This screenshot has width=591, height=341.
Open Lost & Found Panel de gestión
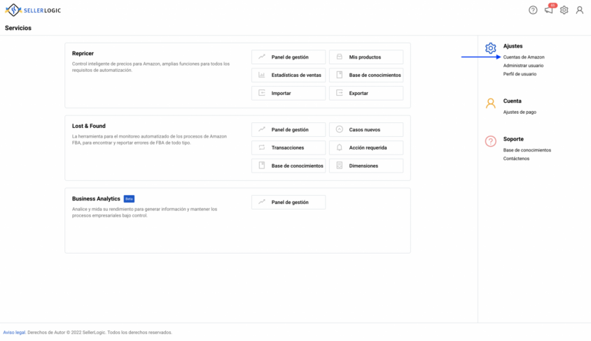(288, 130)
